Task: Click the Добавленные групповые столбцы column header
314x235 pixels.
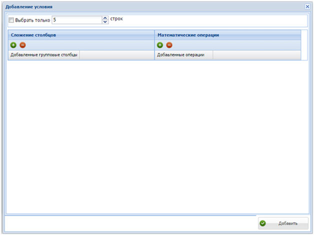Action: [x=43, y=55]
